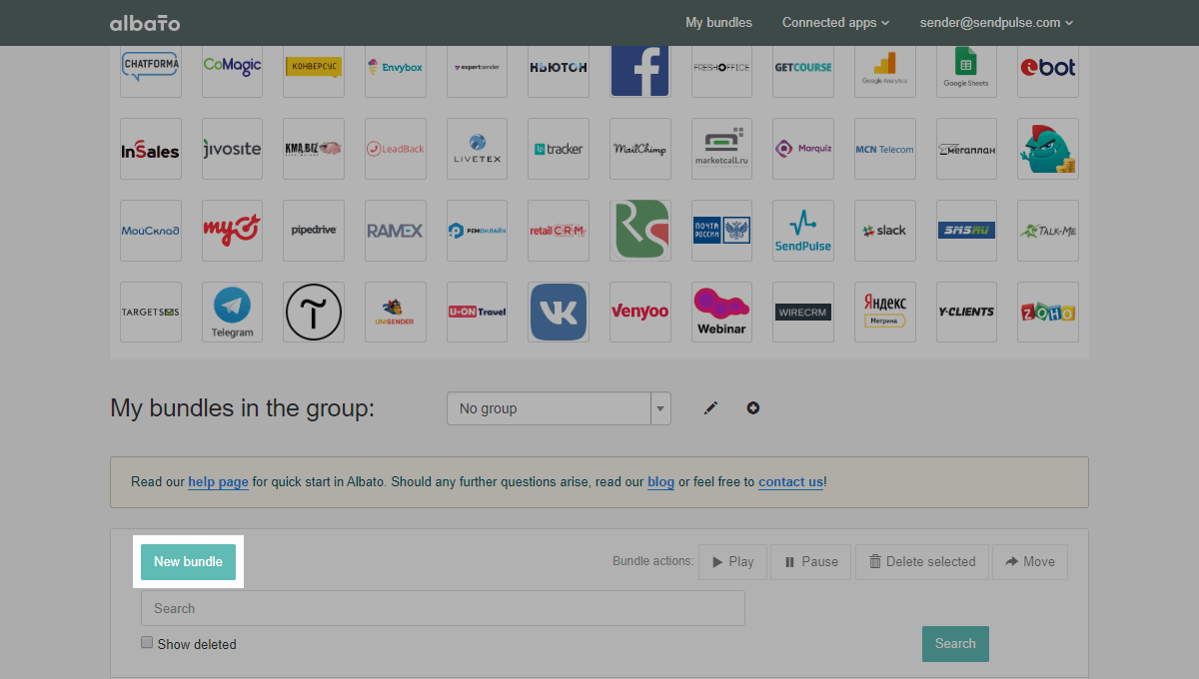Select the CoMagic app tile

click(x=232, y=71)
